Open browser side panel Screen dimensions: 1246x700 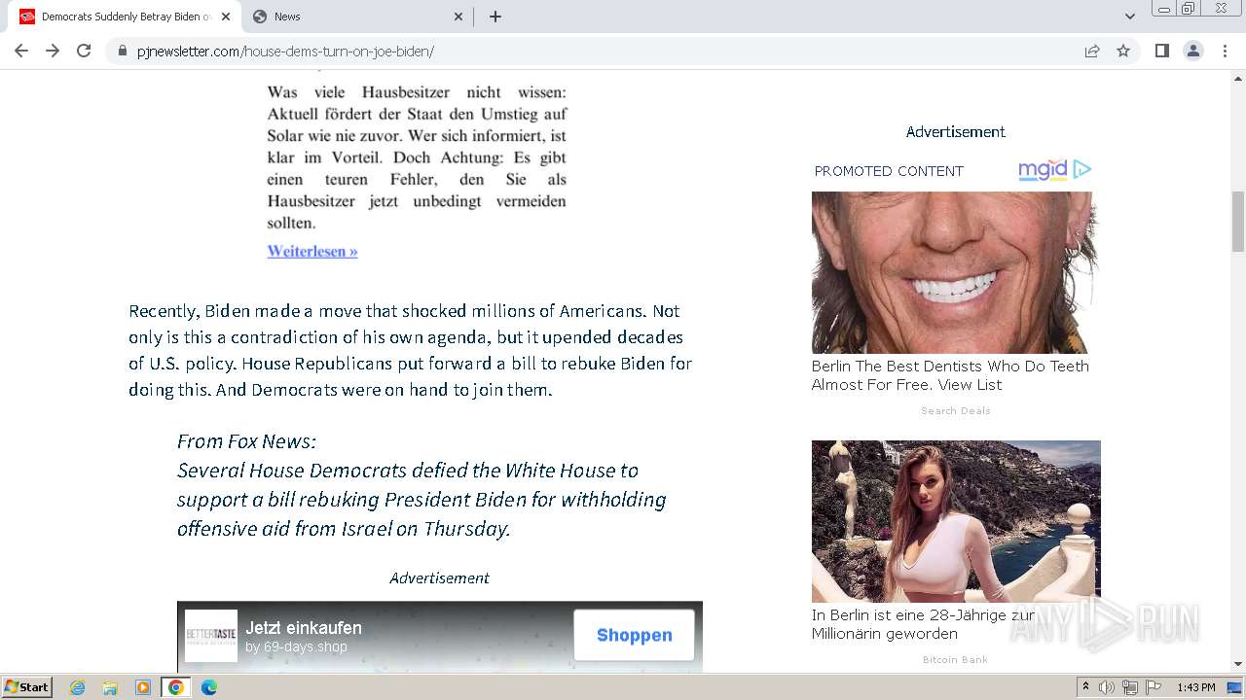pos(1162,51)
